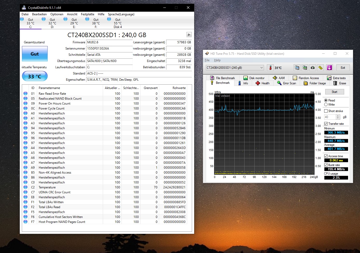Switch to the Random Access tab
The width and height of the screenshot is (360, 253).
306,78
